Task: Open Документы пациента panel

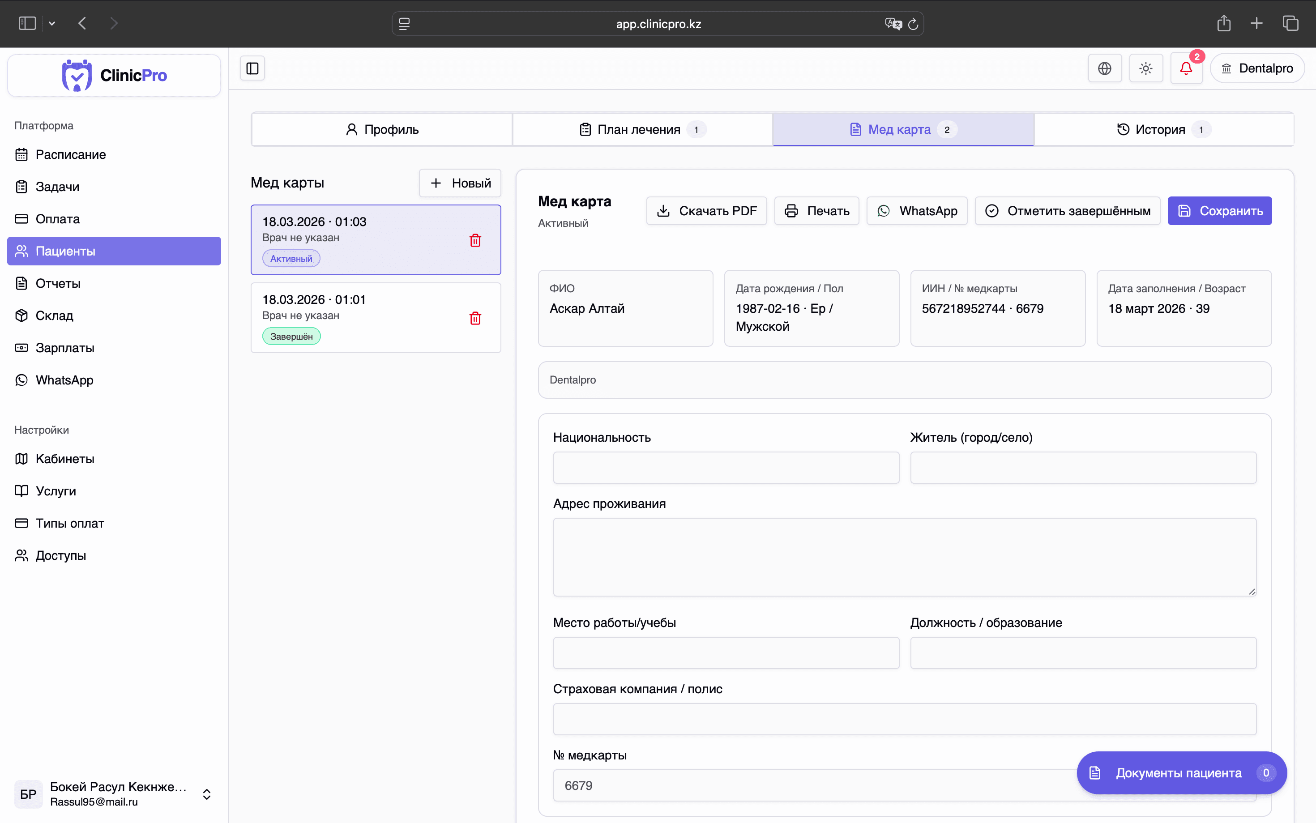Action: coord(1179,772)
